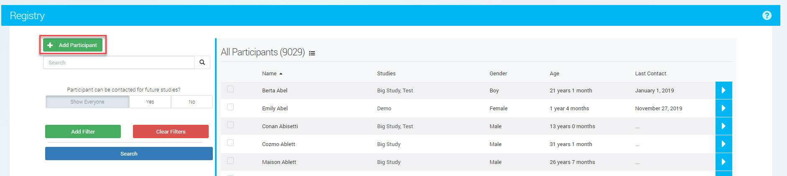Image resolution: width=787 pixels, height=176 pixels.
Task: Click the Add Participant button
Action: 73,45
